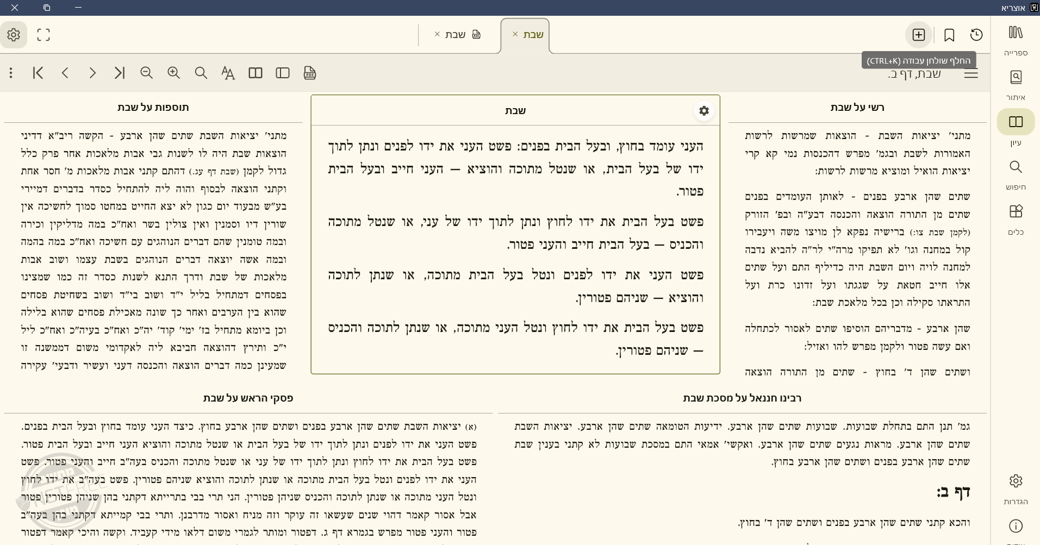Click the history clock icon
The height and width of the screenshot is (545, 1040).
tap(976, 35)
